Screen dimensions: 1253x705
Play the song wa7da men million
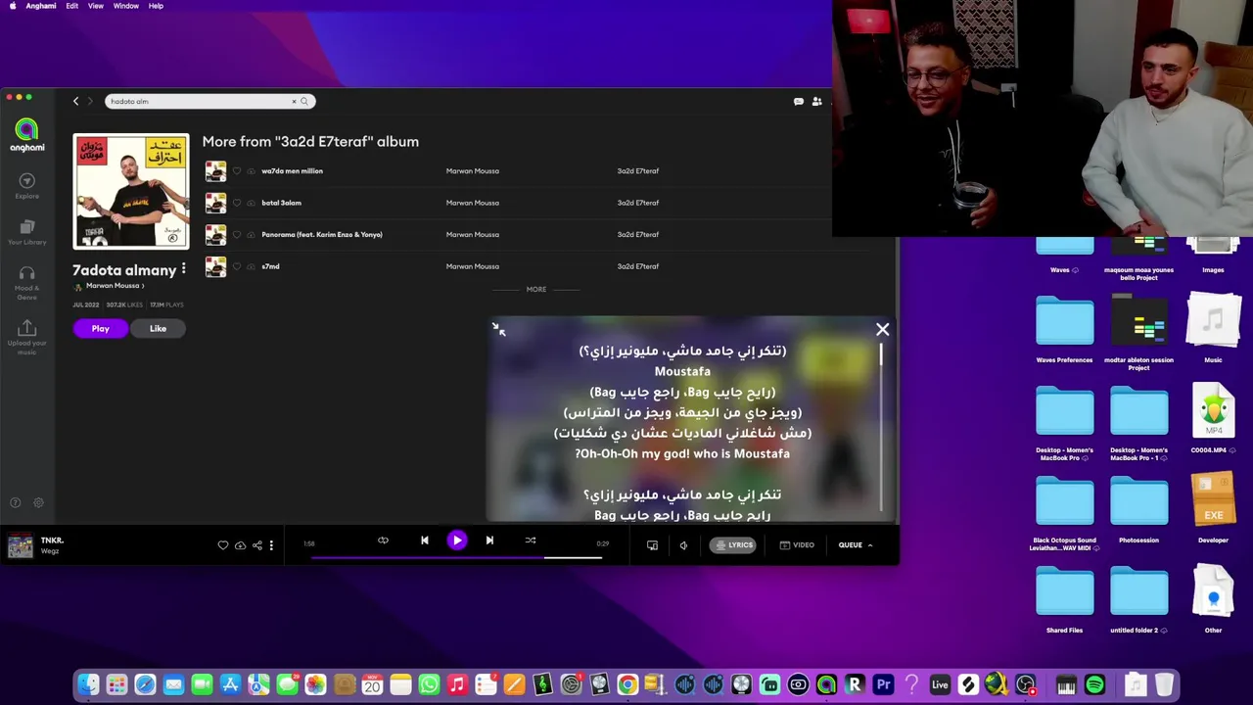292,171
